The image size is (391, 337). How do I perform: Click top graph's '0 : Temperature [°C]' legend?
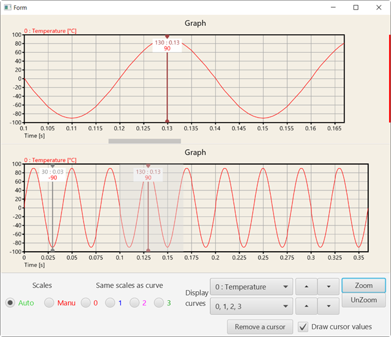pyautogui.click(x=50, y=31)
